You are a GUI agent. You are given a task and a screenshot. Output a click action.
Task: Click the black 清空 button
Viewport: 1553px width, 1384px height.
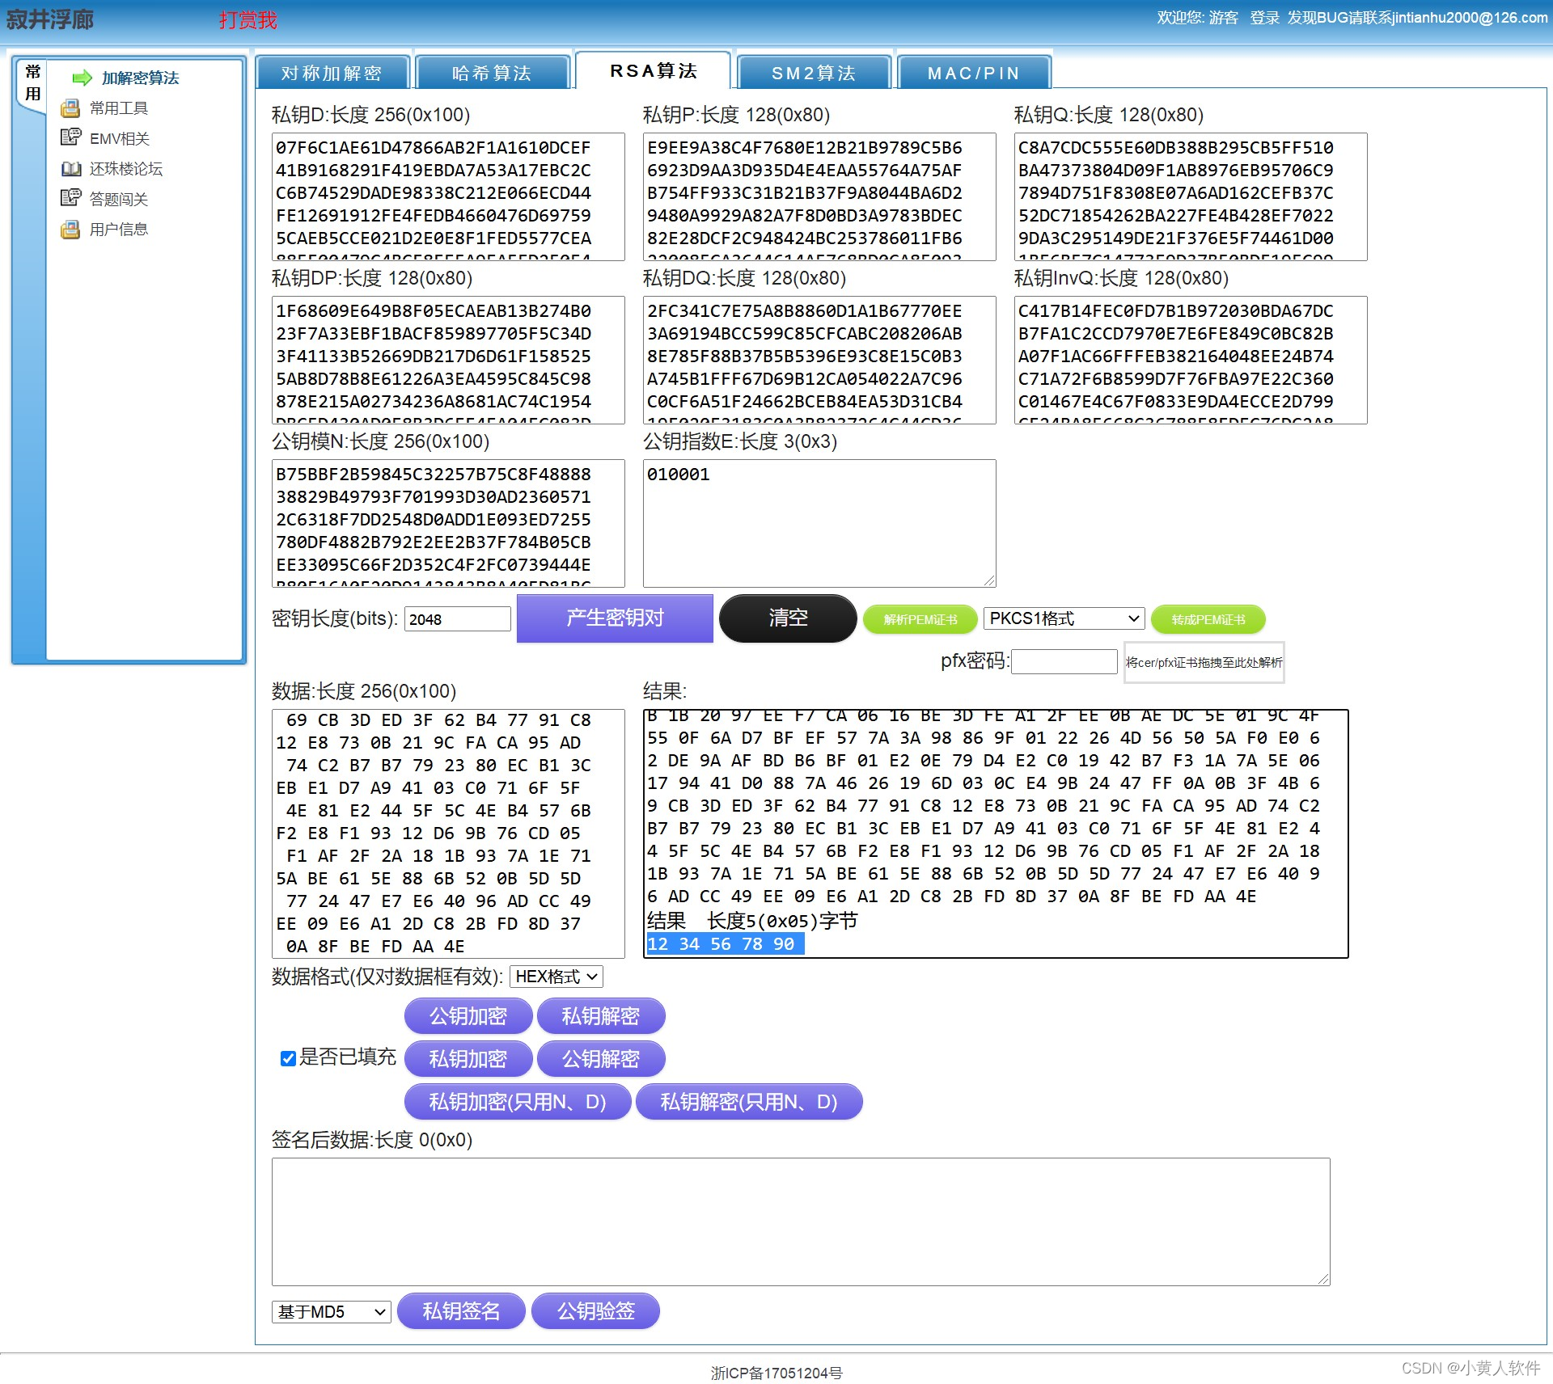point(788,618)
